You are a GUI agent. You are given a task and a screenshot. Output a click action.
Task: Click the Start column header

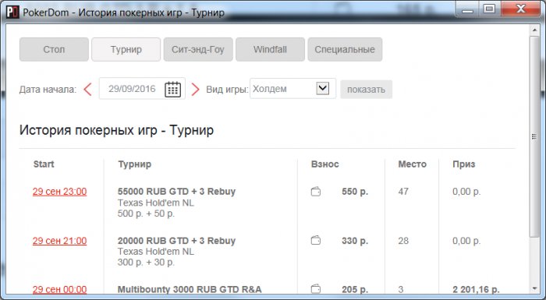pyautogui.click(x=44, y=164)
